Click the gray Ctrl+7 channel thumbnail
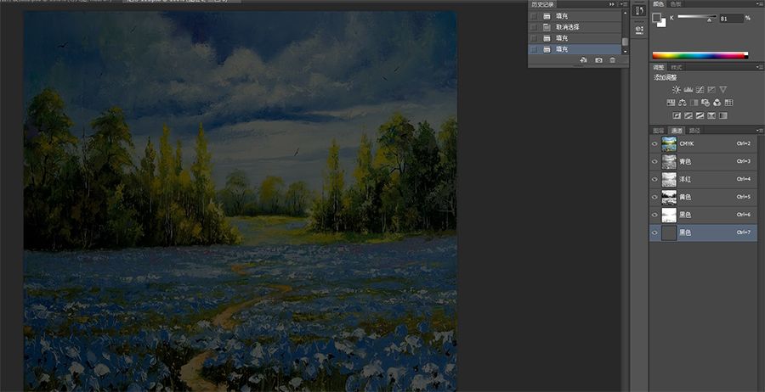The image size is (765, 392). point(669,232)
